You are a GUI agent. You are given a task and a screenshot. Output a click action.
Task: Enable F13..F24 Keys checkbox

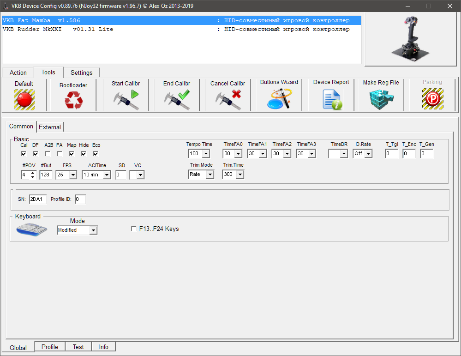[134, 229]
